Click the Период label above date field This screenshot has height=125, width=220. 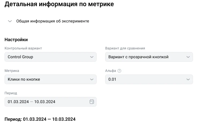click(x=11, y=93)
